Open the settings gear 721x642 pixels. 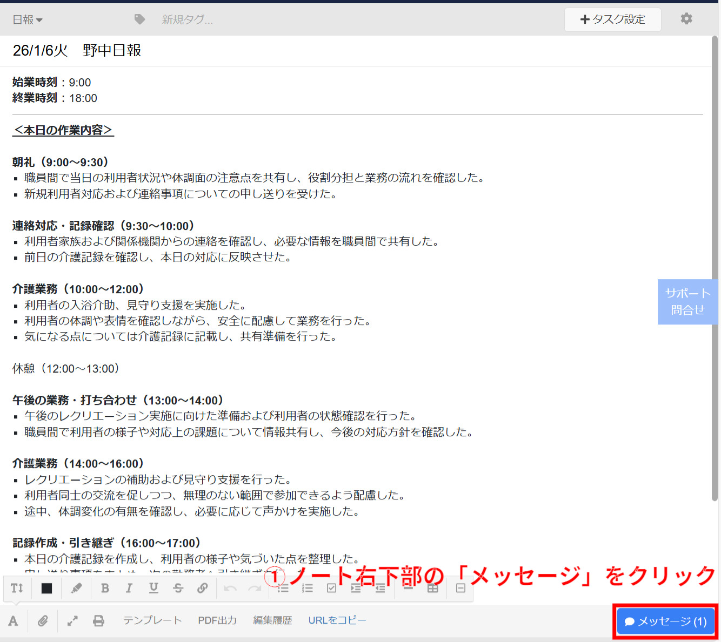[686, 18]
